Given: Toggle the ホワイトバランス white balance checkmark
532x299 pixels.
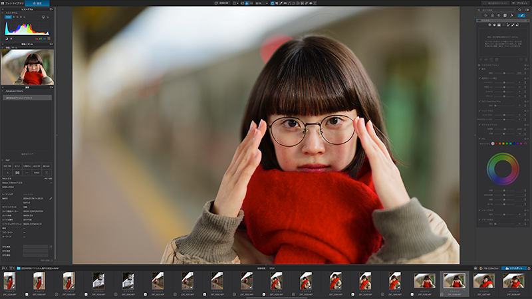Looking at the screenshot, I should 479,125.
